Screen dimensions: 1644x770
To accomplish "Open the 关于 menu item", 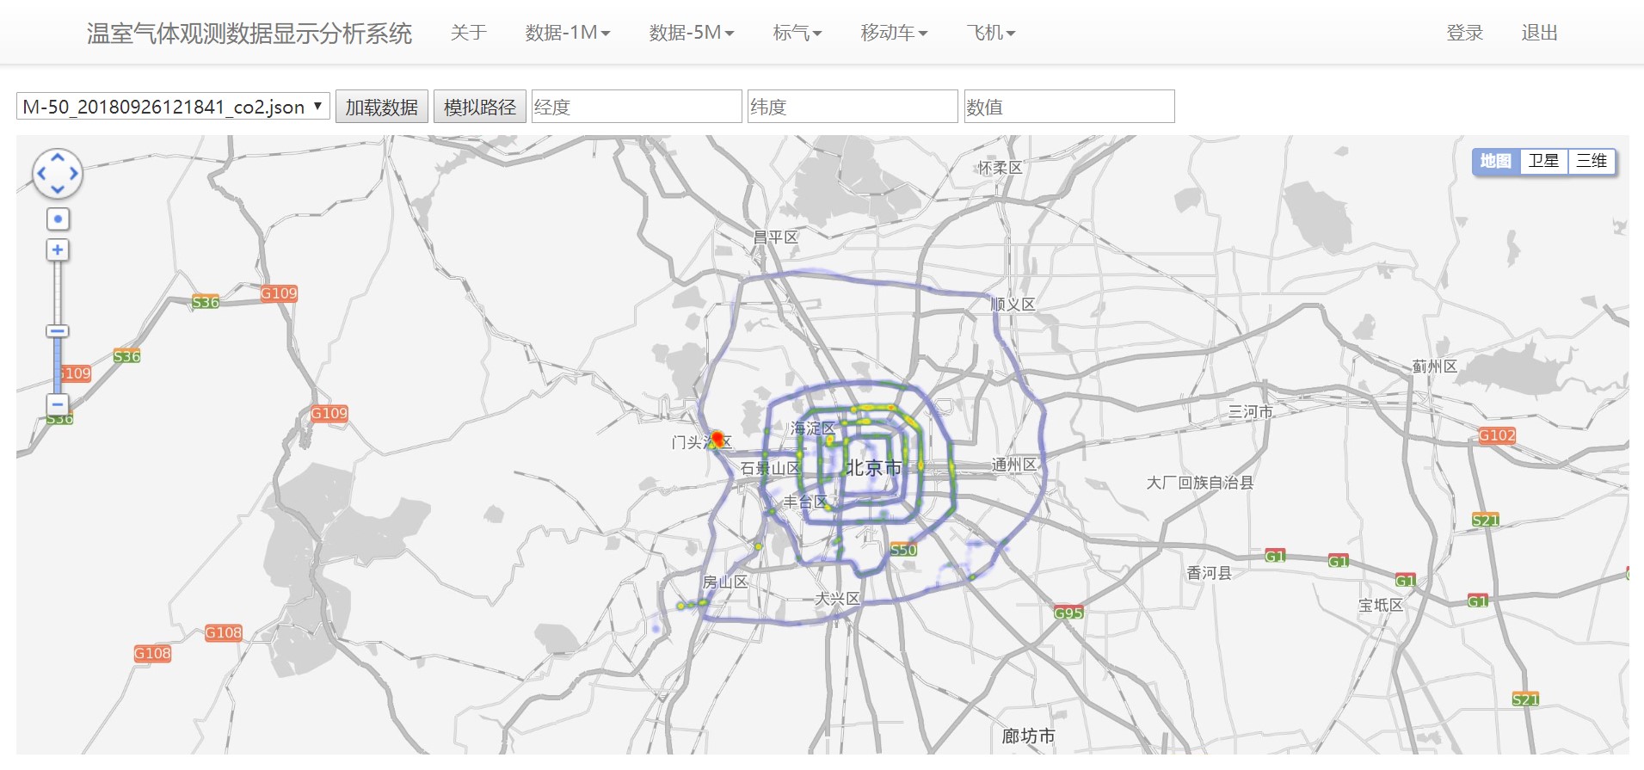I will [469, 33].
